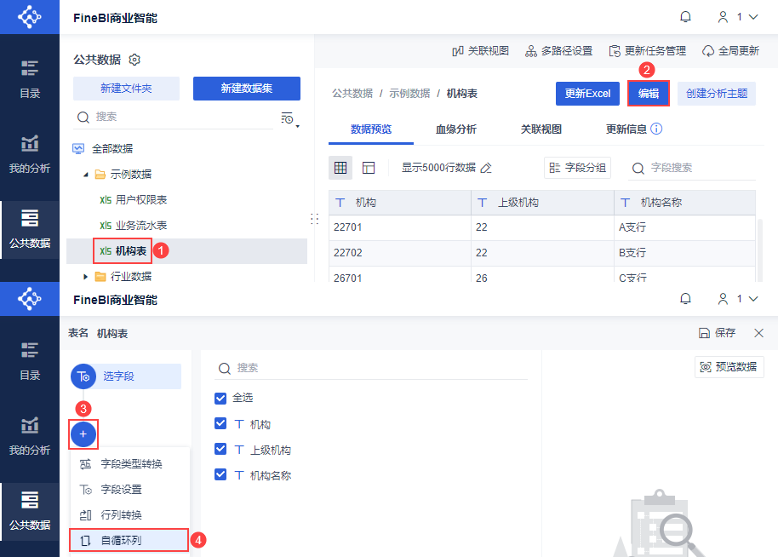This screenshot has height=557, width=778.
Task: Toggle the 机构名称 field checkbox
Action: pos(220,474)
